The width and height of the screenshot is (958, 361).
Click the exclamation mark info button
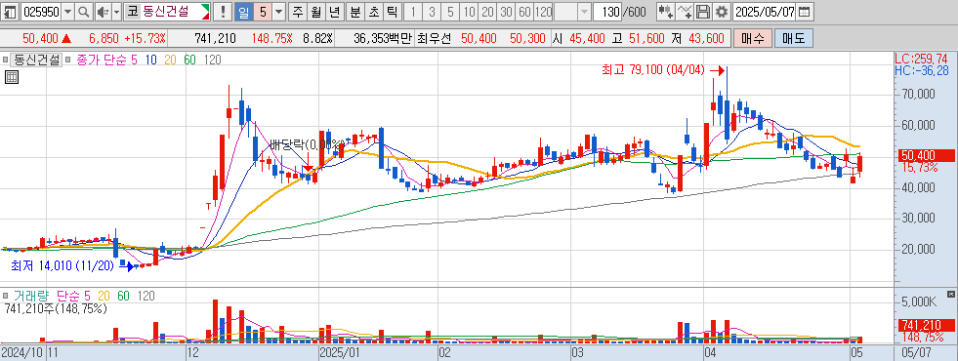tap(223, 11)
